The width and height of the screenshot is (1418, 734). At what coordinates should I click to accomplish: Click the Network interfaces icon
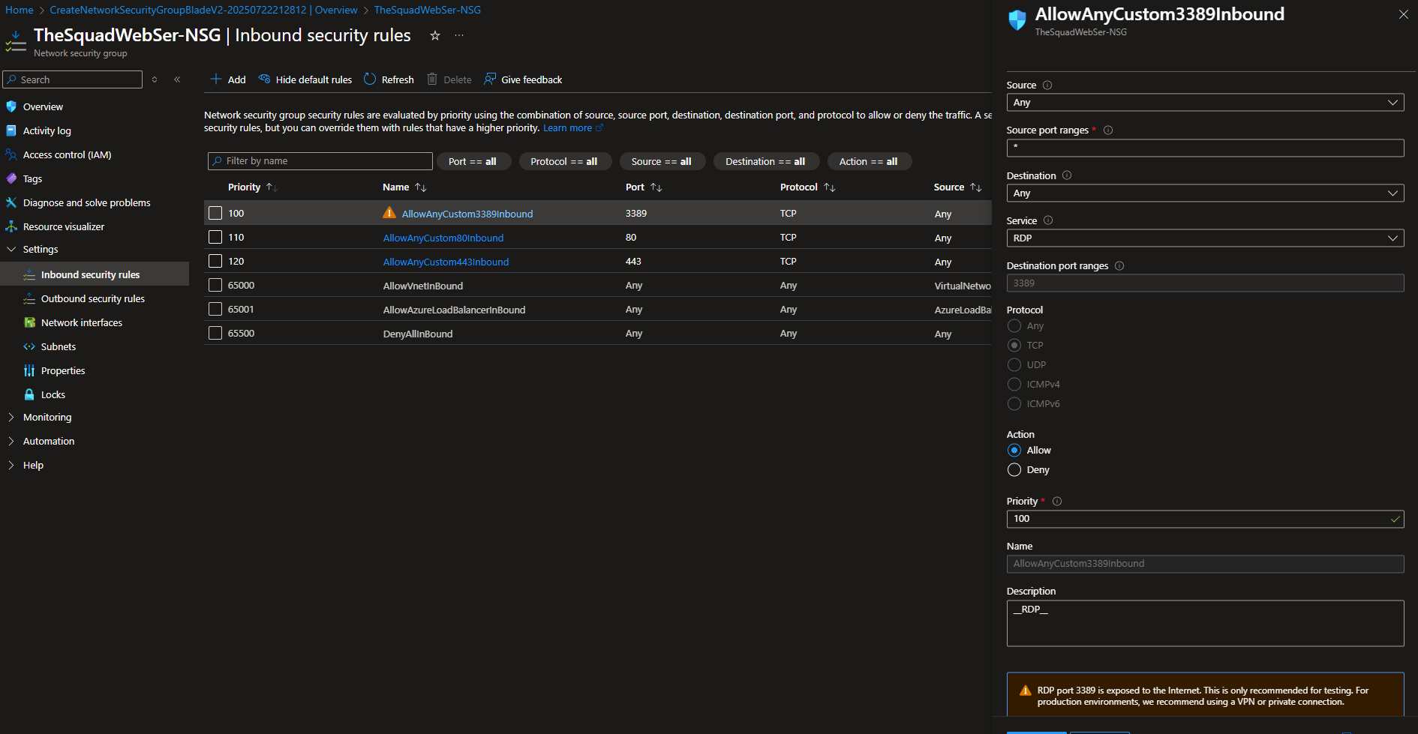coord(29,322)
